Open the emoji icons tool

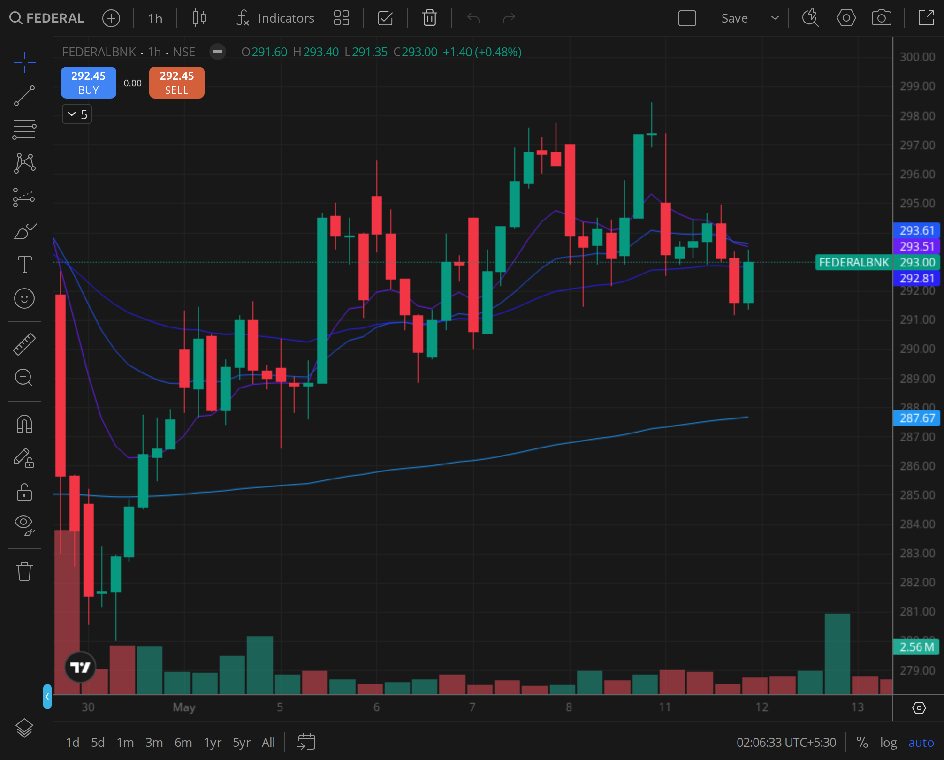coord(24,298)
